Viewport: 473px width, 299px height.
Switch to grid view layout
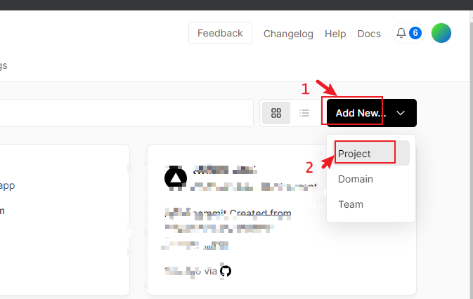point(276,113)
